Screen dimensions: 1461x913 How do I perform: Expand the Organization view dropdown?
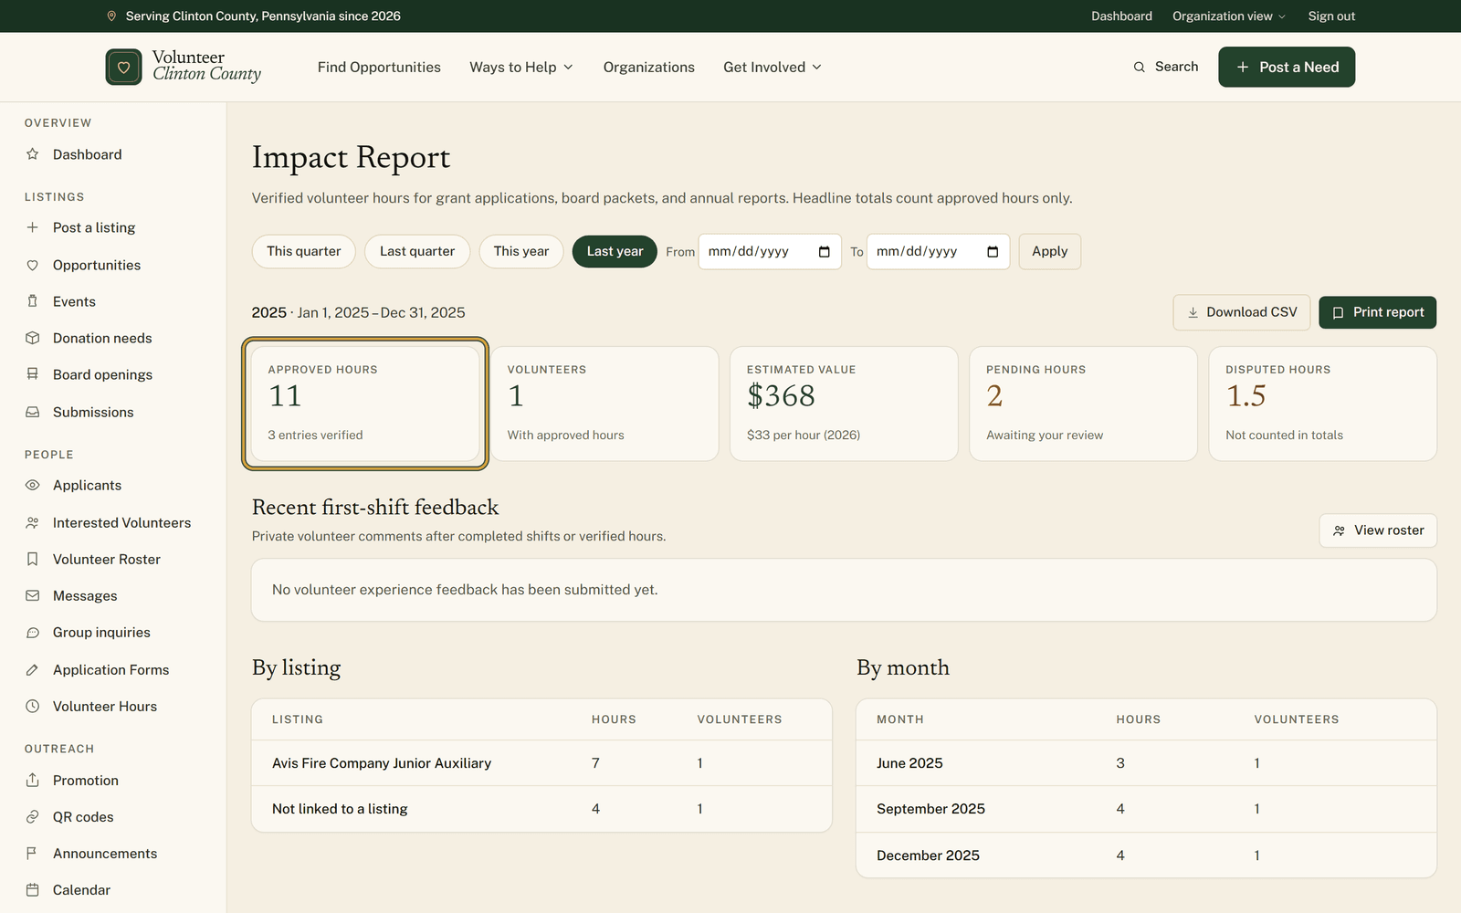pos(1229,16)
